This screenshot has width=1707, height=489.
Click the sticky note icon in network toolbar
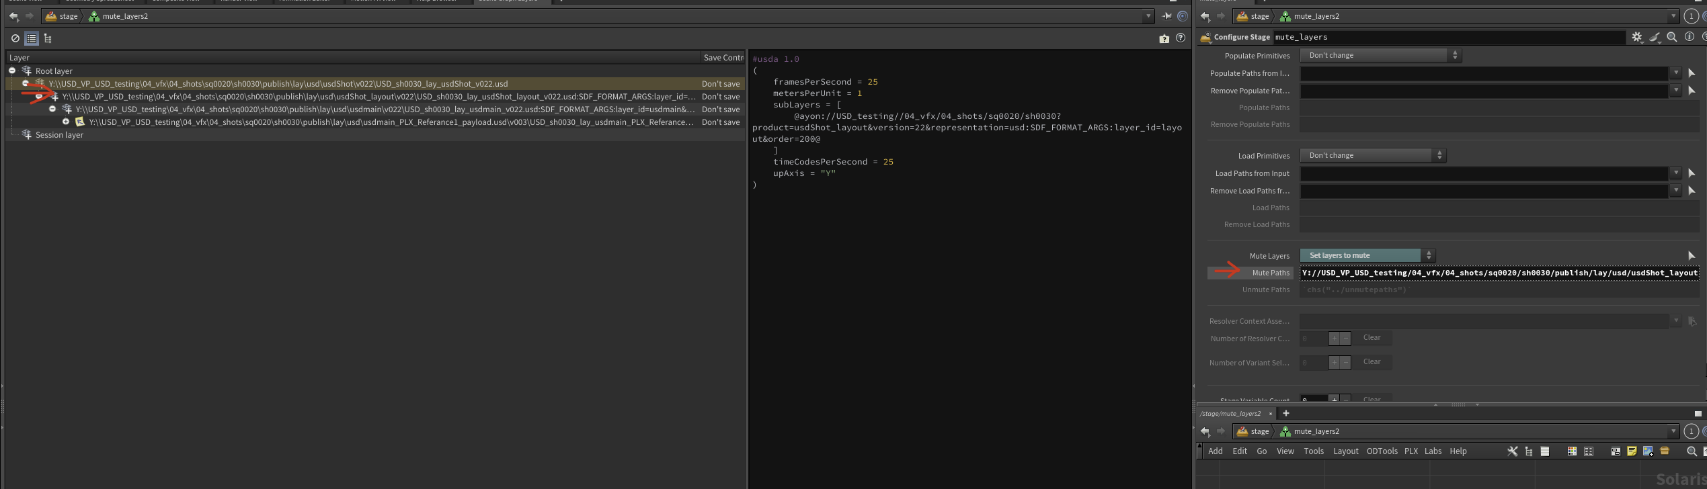pos(1632,451)
